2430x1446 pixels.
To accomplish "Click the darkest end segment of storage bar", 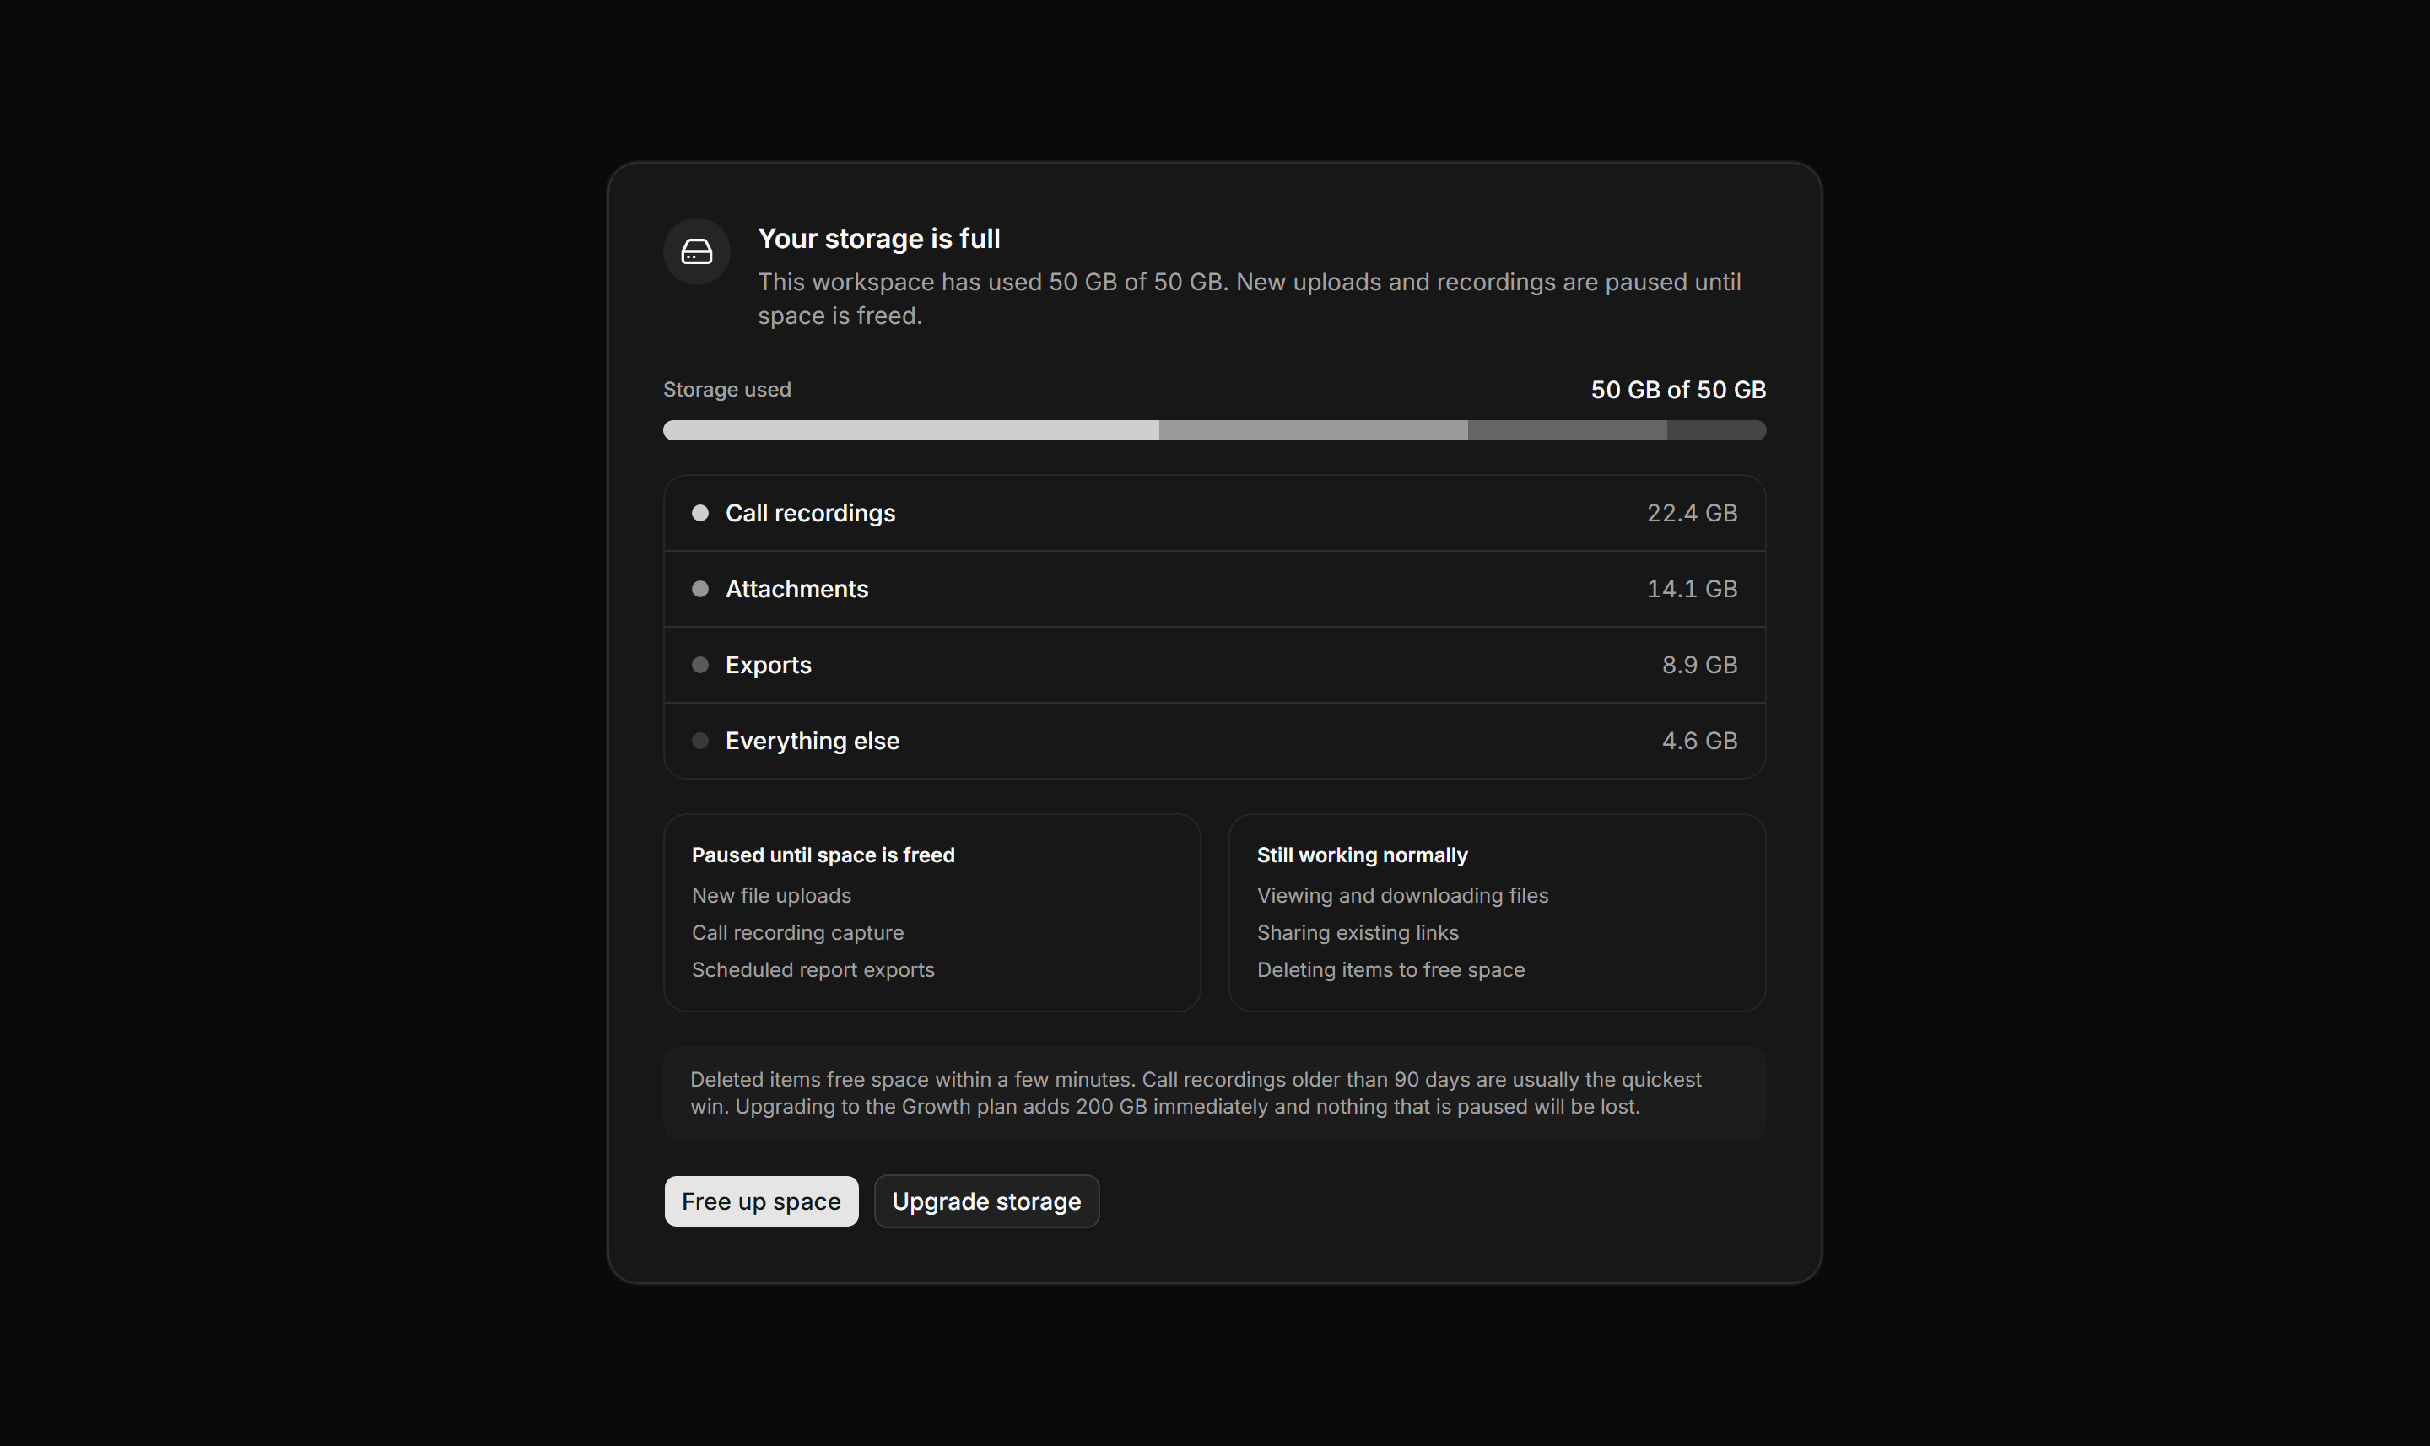I will pyautogui.click(x=1716, y=429).
